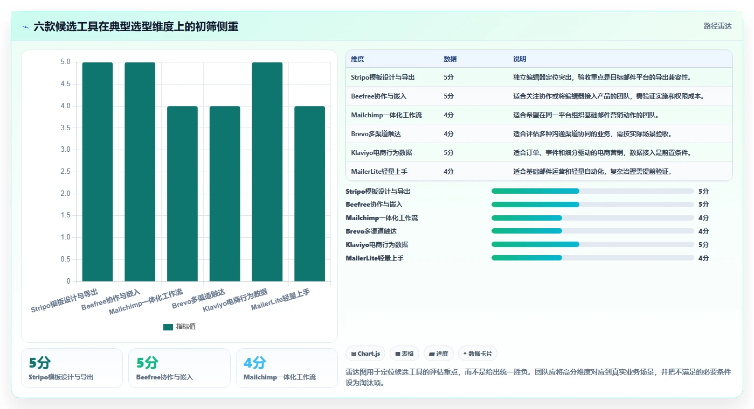Select the Chart.js tag
This screenshot has height=409, width=754.
(365, 354)
